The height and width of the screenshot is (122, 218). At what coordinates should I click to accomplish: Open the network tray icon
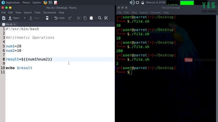pos(143,2)
